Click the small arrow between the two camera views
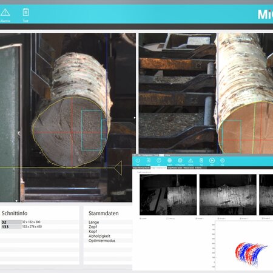 135,118
